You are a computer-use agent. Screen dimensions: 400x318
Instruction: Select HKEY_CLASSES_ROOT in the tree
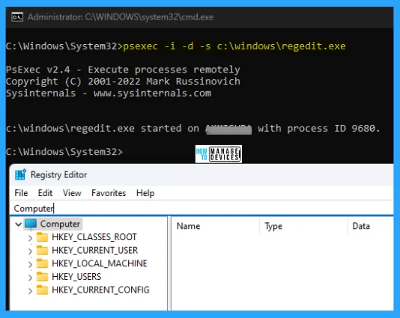coord(94,237)
